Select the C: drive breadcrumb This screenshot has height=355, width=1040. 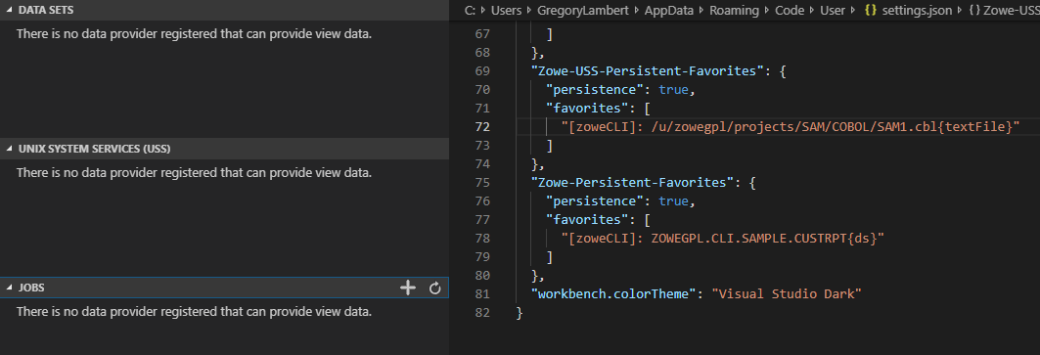click(471, 10)
